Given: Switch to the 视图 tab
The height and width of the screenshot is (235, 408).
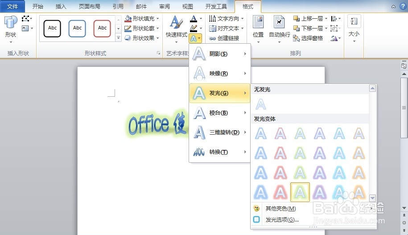Looking at the screenshot, I should point(187,6).
